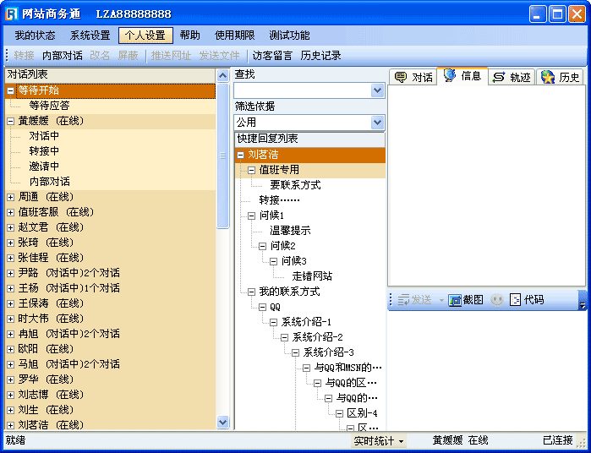The image size is (591, 453).
Task: Click the toolbar overflow arrow beside 代码
Action: point(582,301)
